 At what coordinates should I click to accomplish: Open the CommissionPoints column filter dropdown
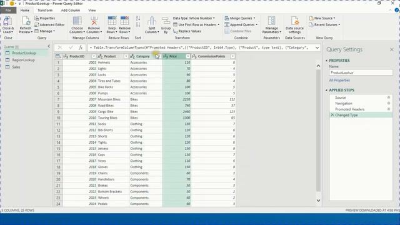(232, 56)
